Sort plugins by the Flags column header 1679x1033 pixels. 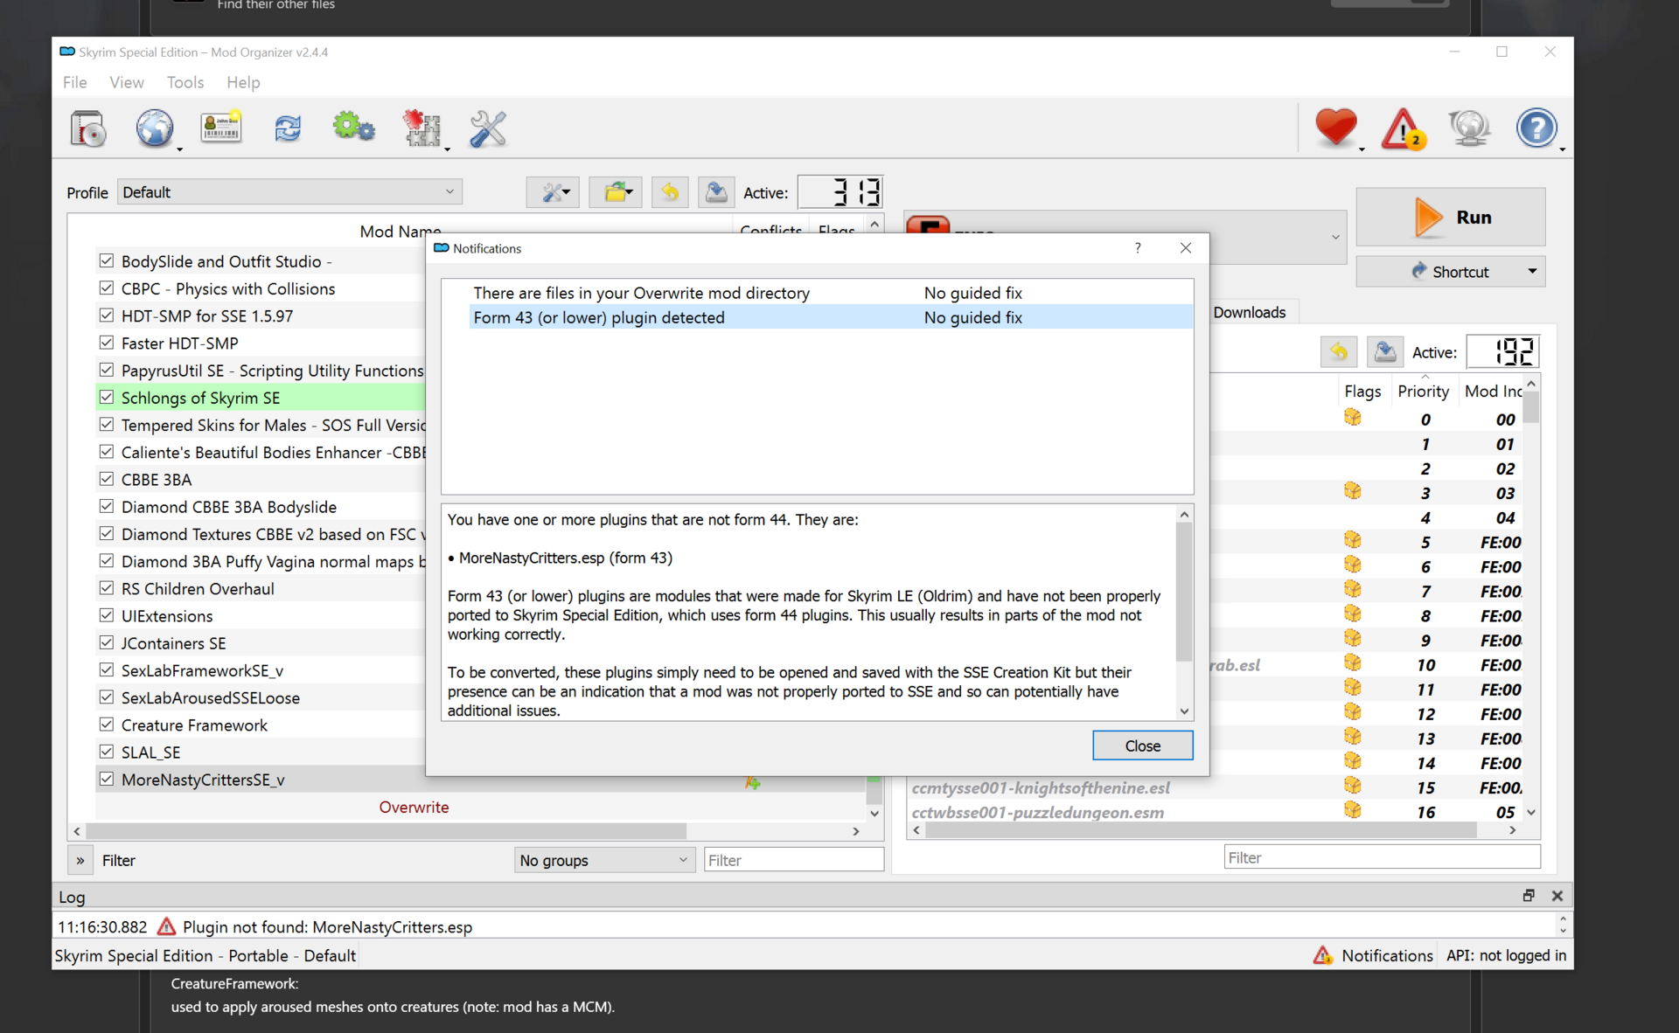(x=1362, y=391)
